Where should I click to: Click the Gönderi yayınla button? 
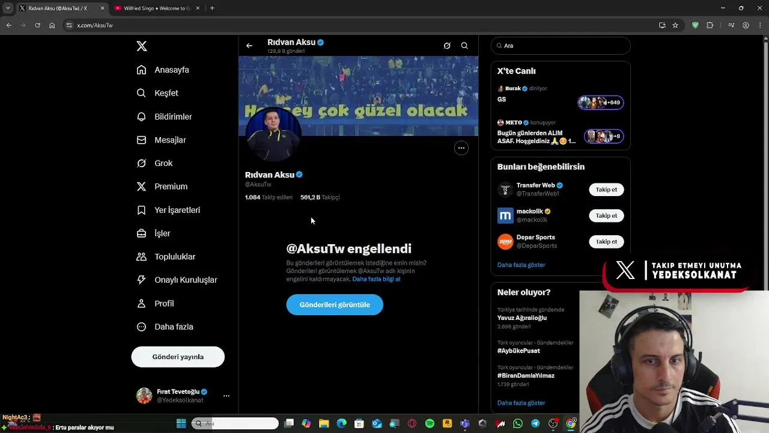coord(178,357)
